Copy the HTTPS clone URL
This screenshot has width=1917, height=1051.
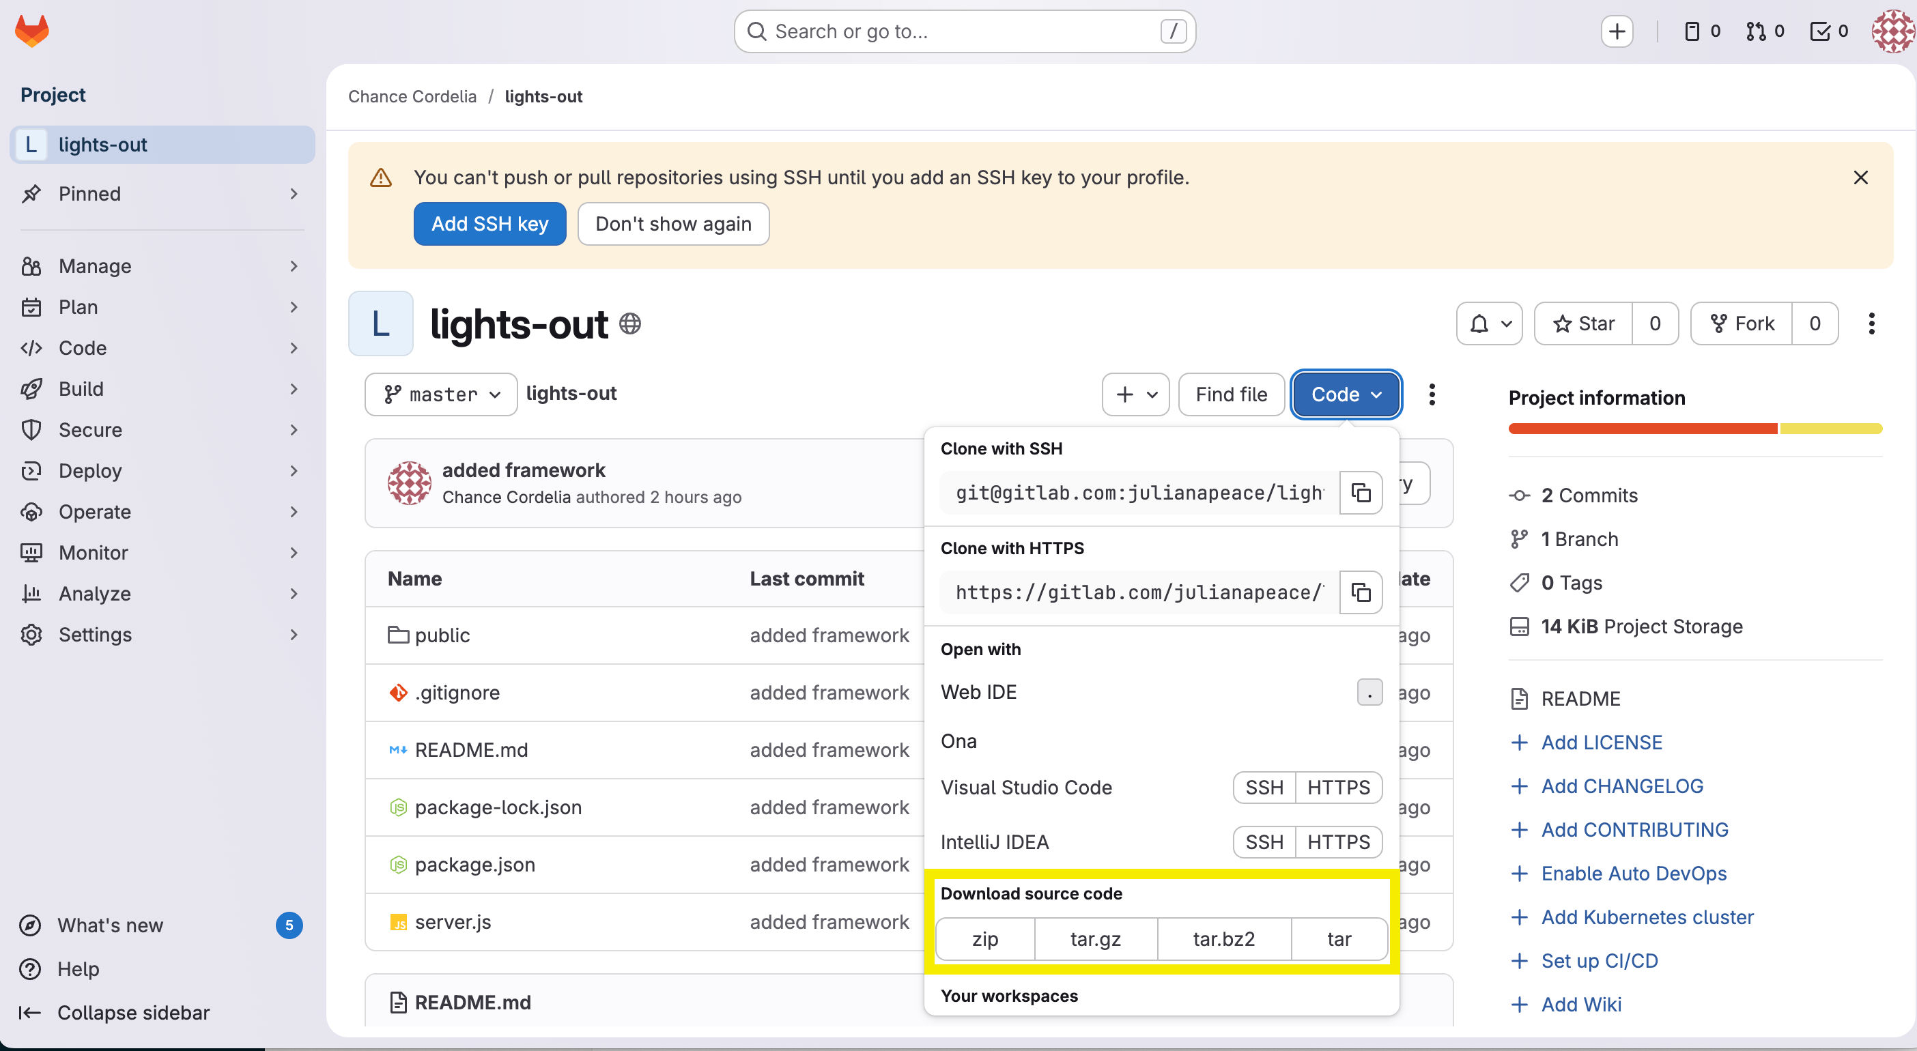(x=1361, y=592)
